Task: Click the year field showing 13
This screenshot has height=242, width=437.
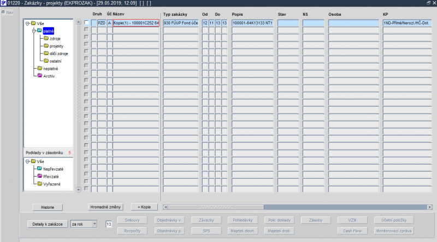Action: pyautogui.click(x=109, y=224)
